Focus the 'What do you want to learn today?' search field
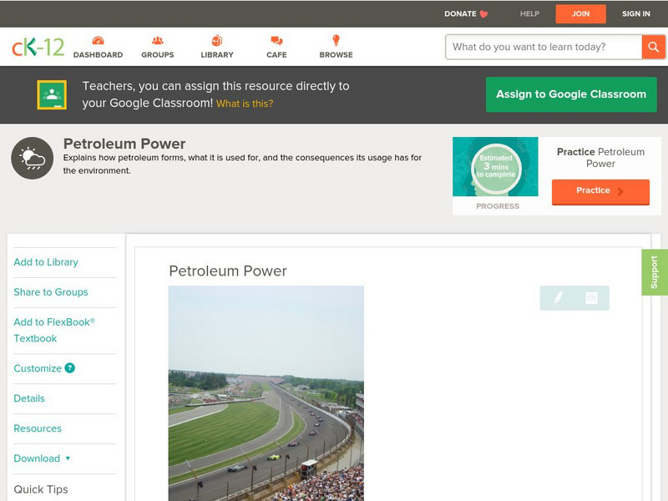The width and height of the screenshot is (668, 501). [x=544, y=47]
